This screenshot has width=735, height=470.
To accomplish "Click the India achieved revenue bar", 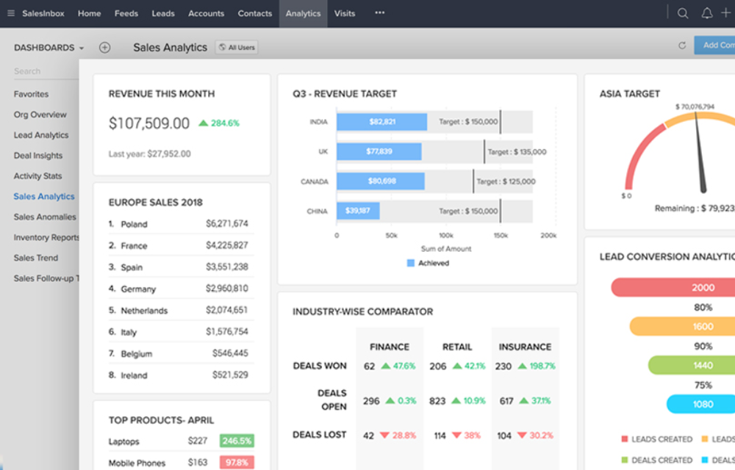I will [381, 122].
